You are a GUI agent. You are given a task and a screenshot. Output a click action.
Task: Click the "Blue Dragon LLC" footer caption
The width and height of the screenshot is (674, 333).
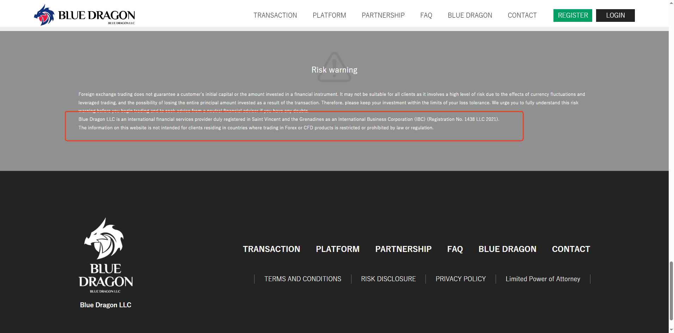tap(106, 305)
